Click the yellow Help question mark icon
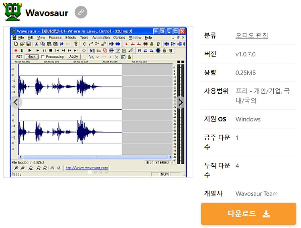 click(x=76, y=44)
